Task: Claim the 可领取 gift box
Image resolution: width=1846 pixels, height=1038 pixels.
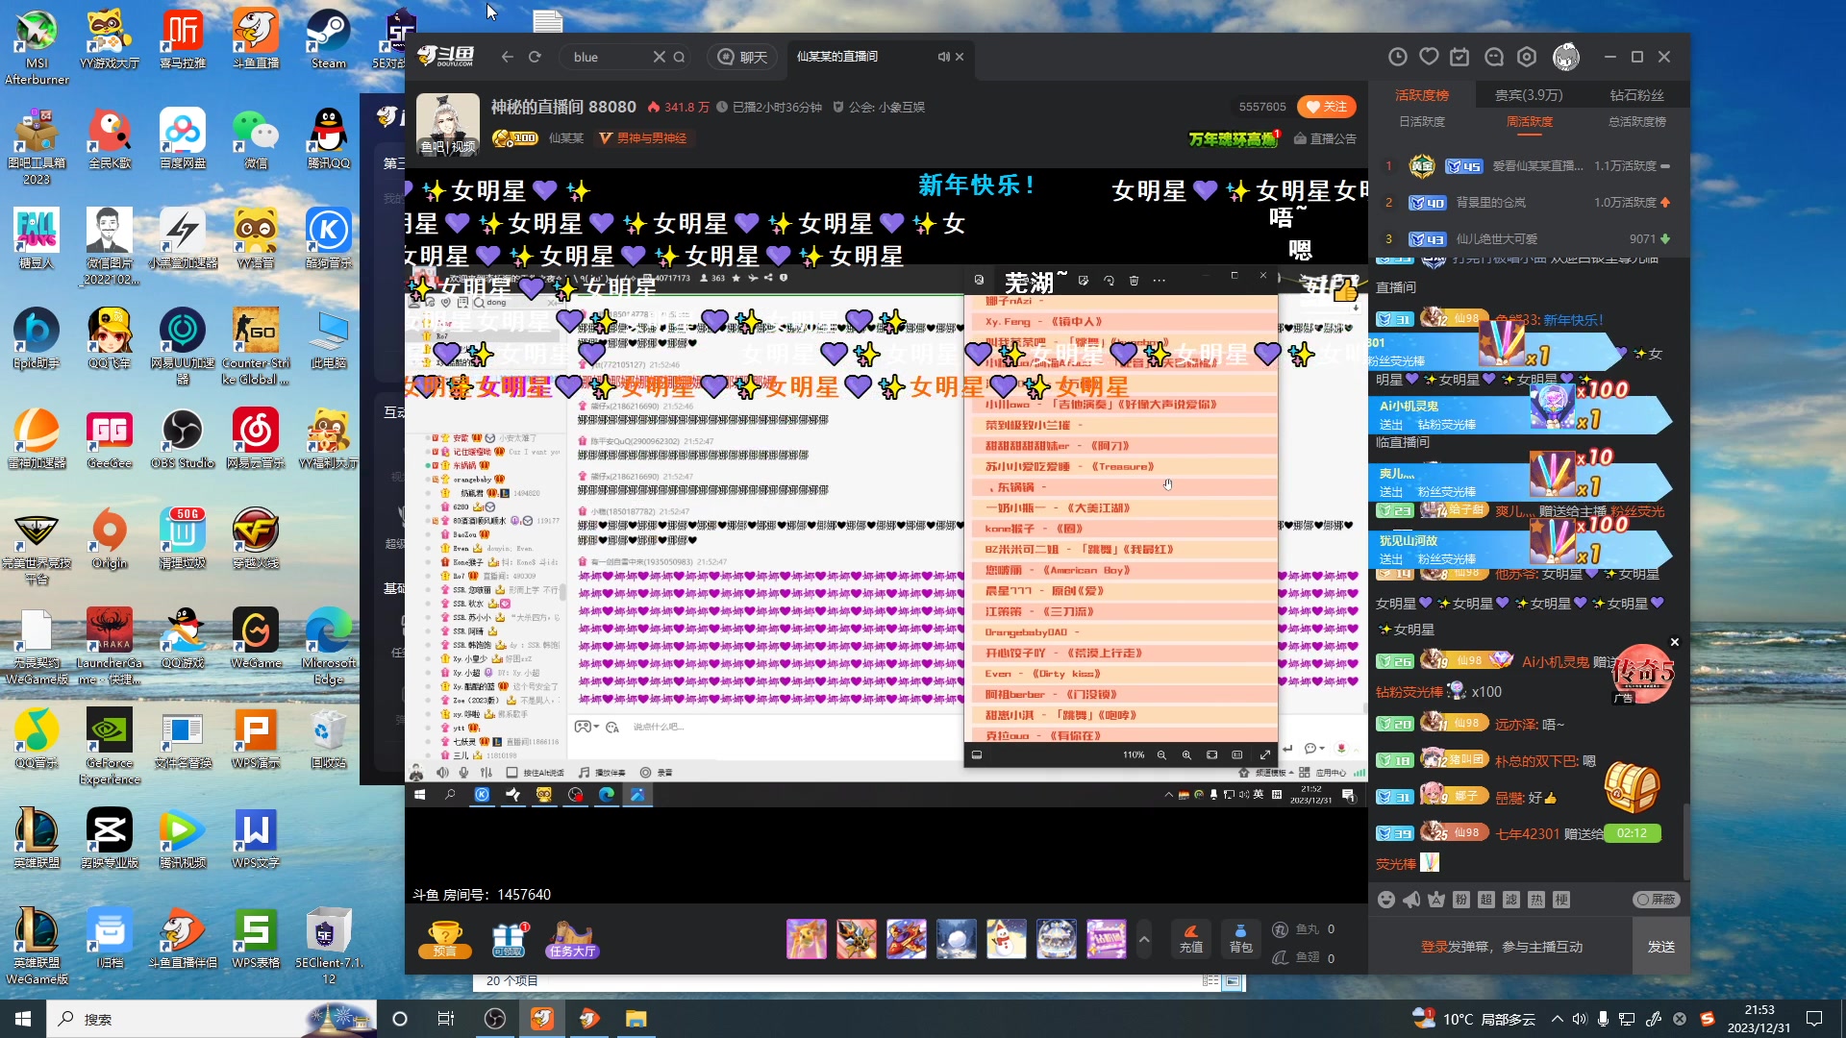Action: [x=509, y=939]
